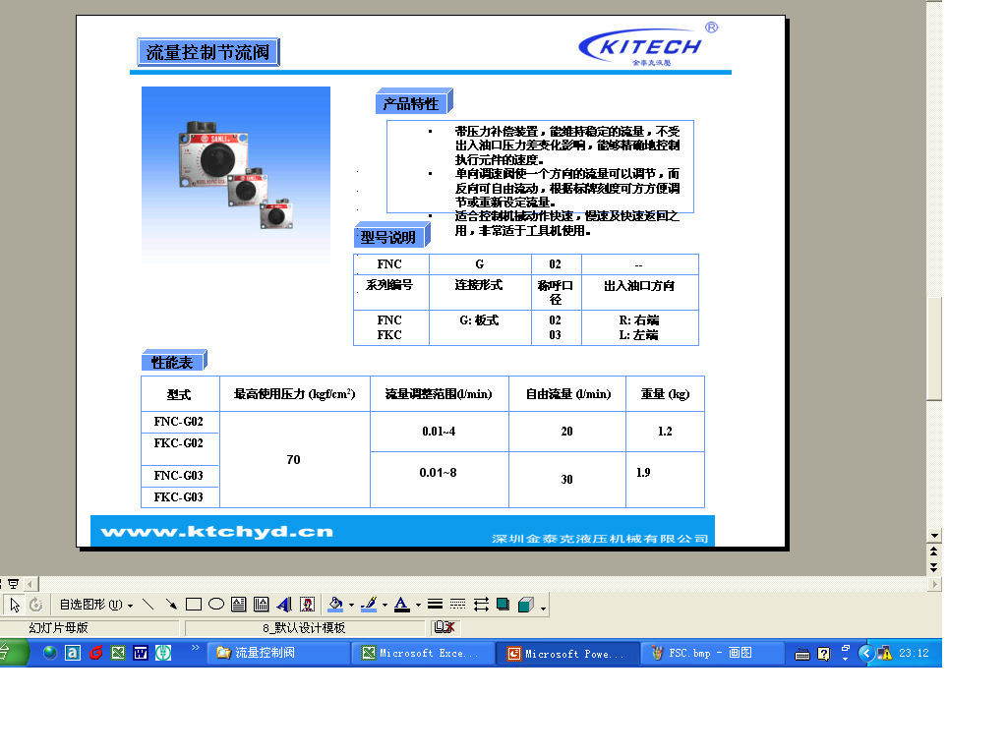Expand the font color dropdown arrow
This screenshot has height=755, width=1007.
418,606
